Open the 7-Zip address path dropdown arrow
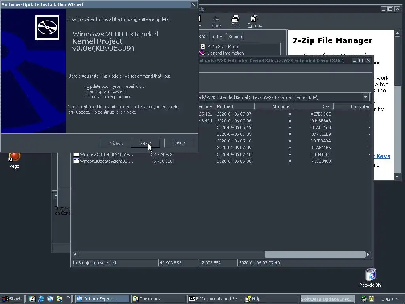The width and height of the screenshot is (405, 304). coord(365,97)
